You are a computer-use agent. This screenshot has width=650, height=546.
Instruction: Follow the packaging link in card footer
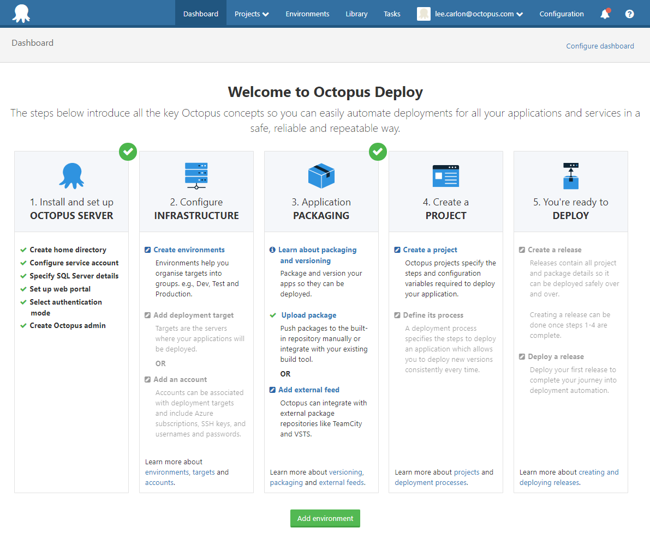[x=287, y=483]
